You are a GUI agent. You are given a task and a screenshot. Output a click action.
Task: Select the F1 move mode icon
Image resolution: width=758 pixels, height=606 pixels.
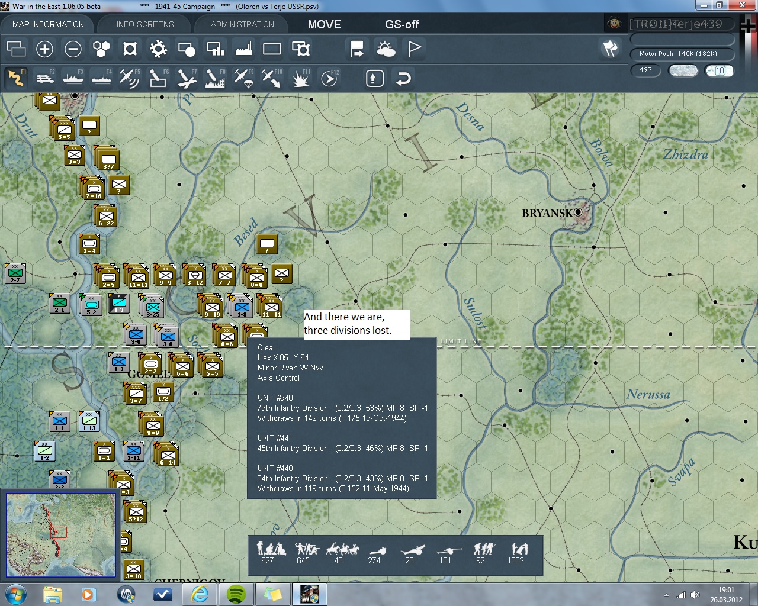click(x=16, y=78)
